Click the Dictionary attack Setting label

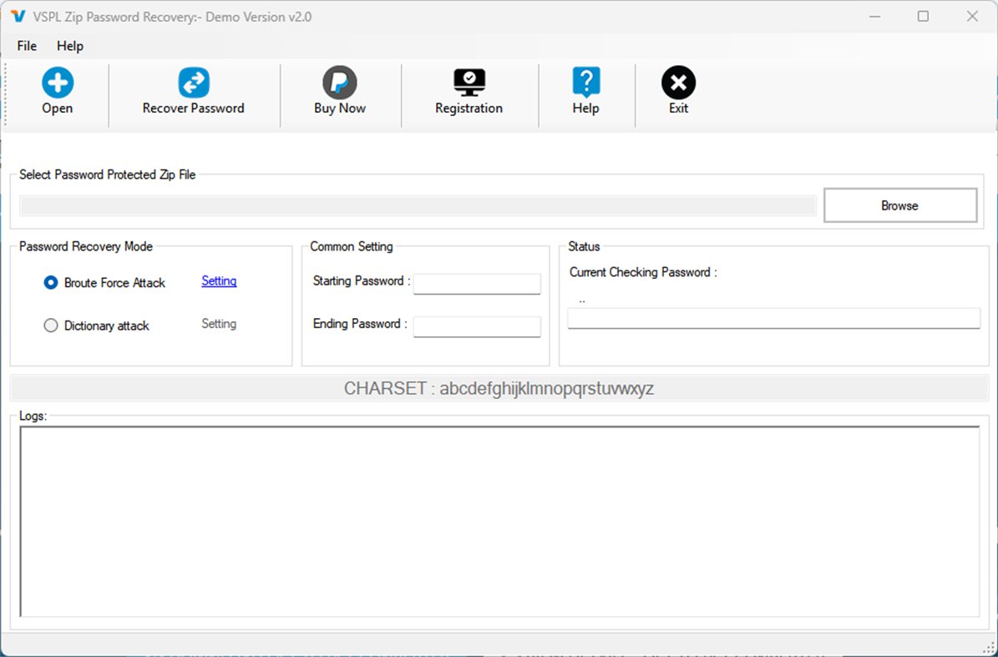pyautogui.click(x=219, y=324)
